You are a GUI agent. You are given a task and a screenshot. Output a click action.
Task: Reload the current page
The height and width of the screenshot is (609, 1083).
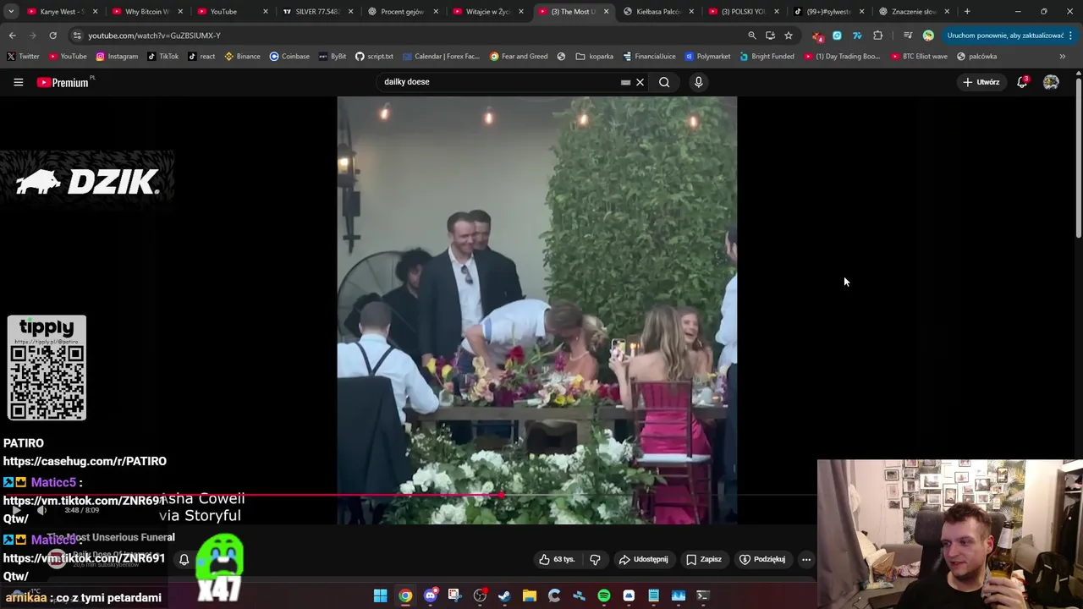pos(52,36)
